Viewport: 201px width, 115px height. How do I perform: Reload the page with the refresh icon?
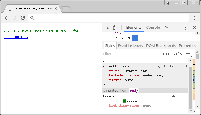point(23,18)
